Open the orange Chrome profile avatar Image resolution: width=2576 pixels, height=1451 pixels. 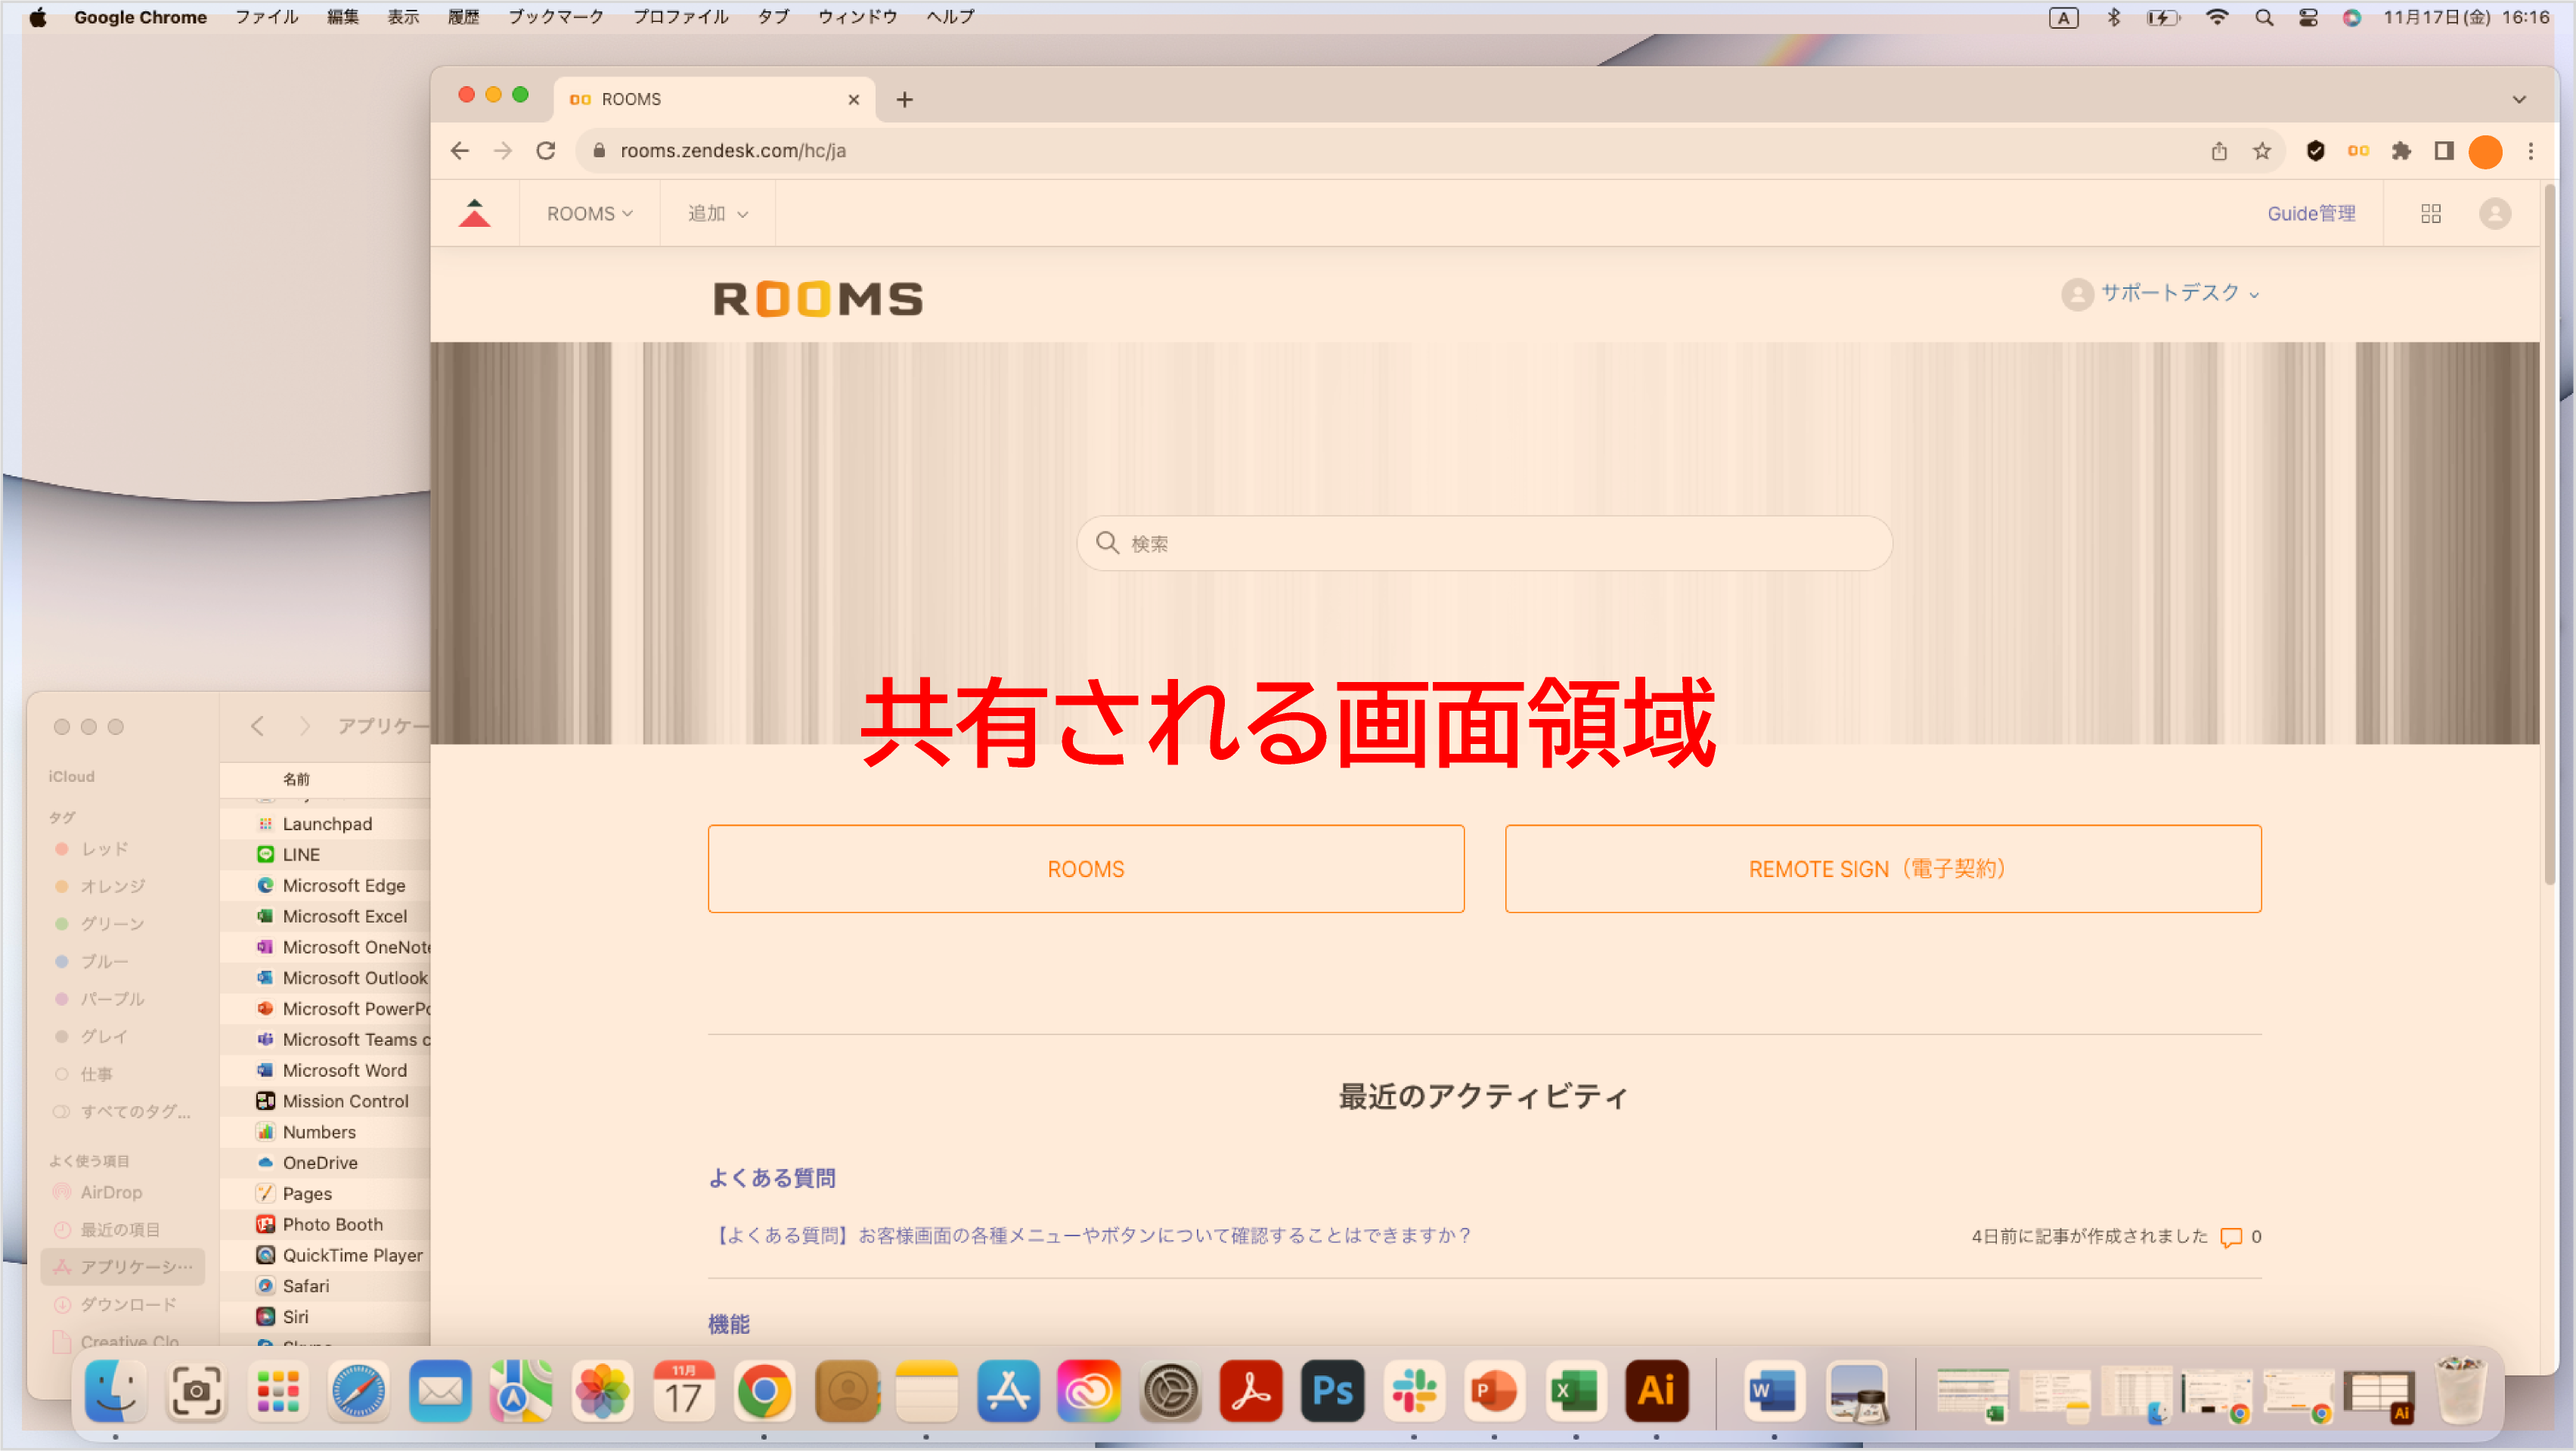(x=2486, y=151)
